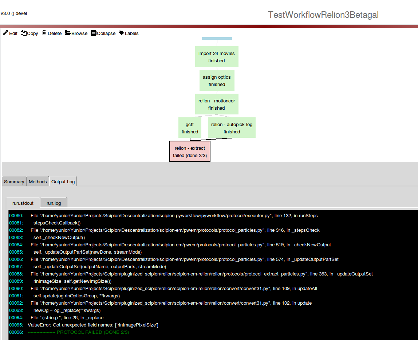The width and height of the screenshot is (418, 340).
Task: Select the 'import 24 movies' node
Action: (216, 56)
